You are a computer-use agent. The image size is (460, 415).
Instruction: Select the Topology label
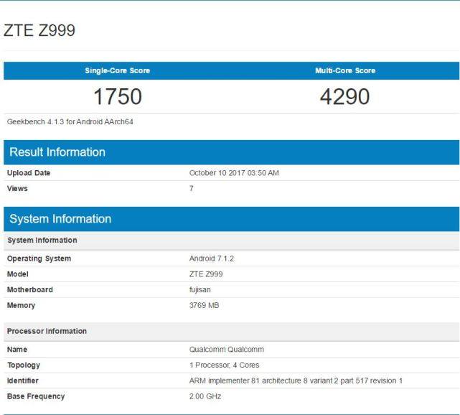click(24, 365)
